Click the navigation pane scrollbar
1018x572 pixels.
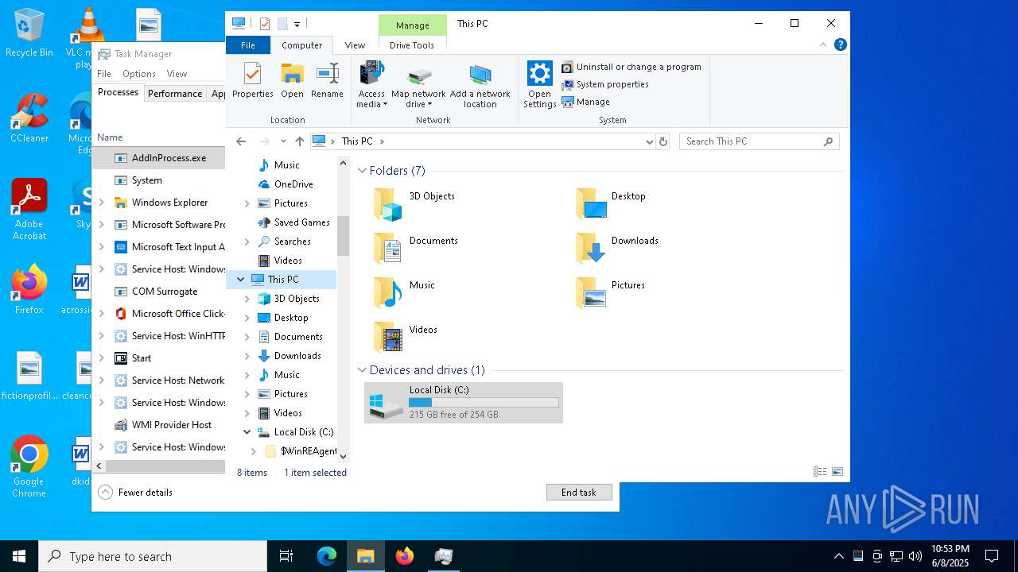(x=343, y=236)
